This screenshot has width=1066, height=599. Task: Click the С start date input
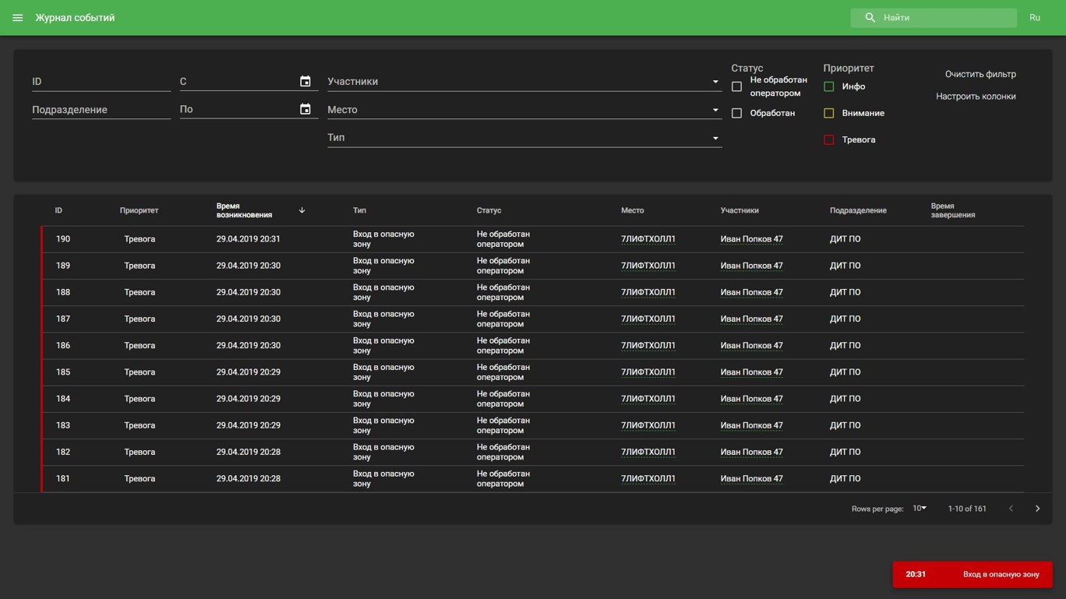(x=238, y=82)
